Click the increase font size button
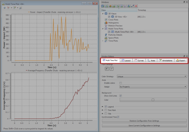Screen dimensions: 189x132 (107, 68)
